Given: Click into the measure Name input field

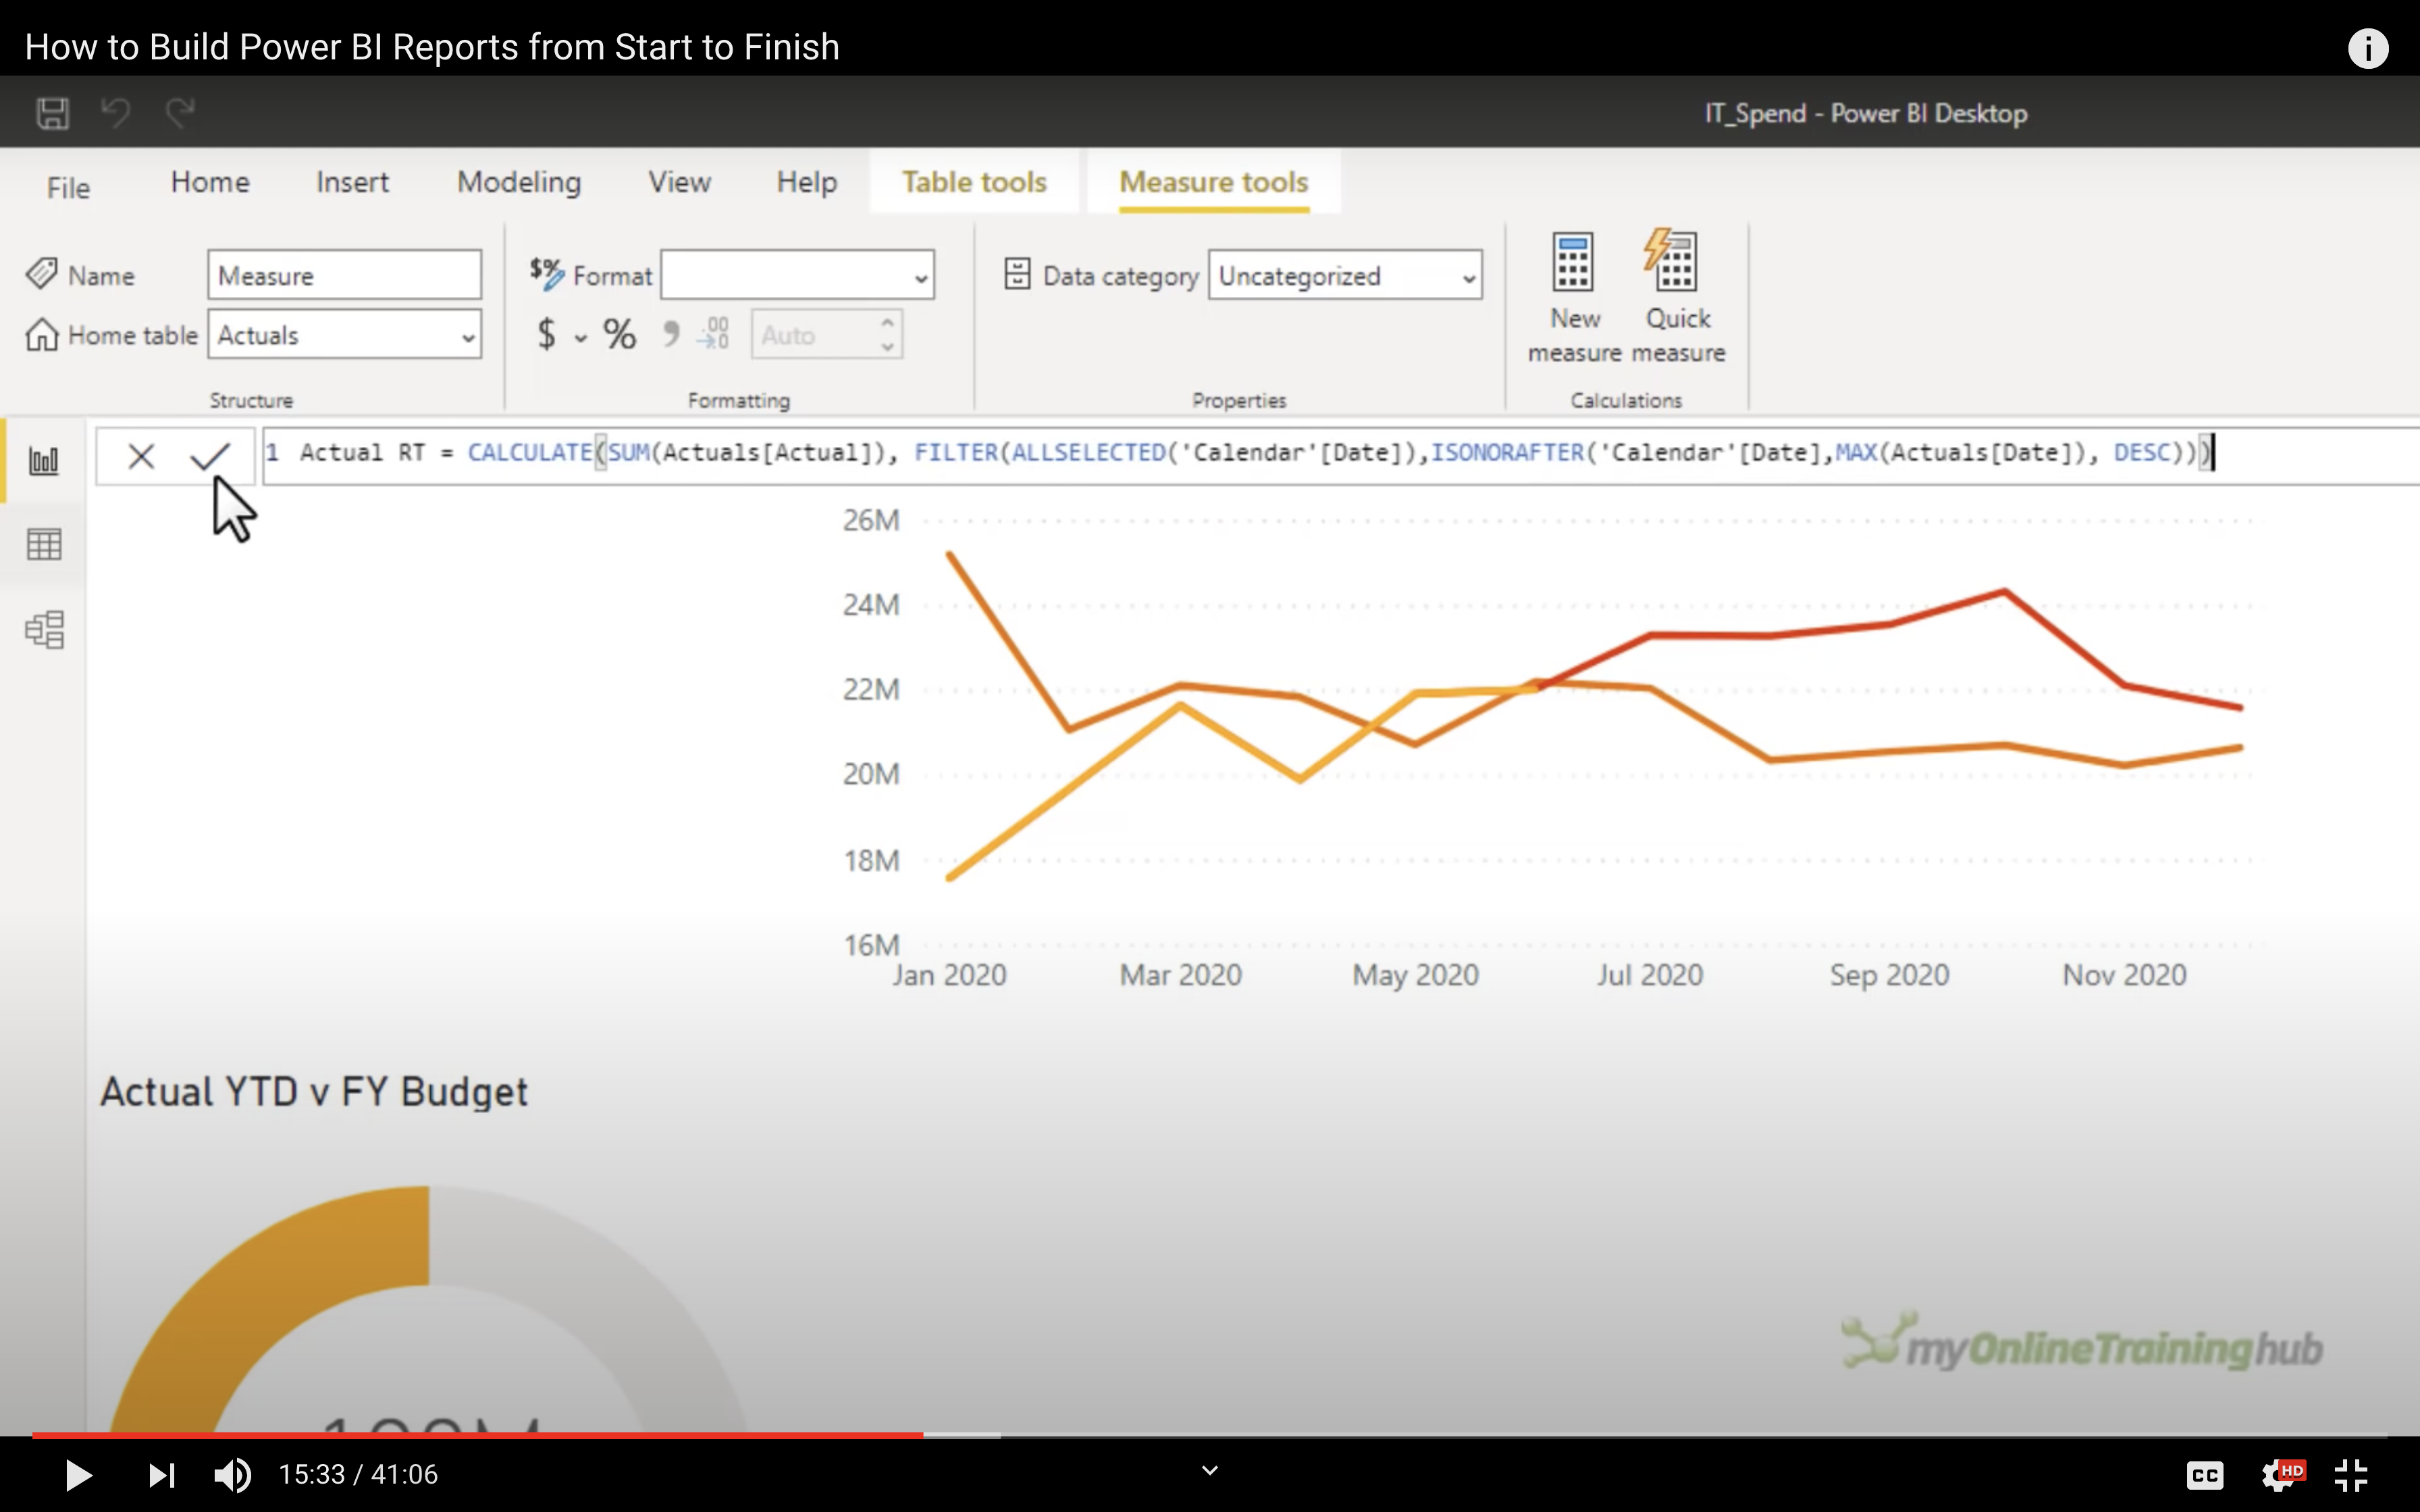Looking at the screenshot, I should 344,275.
